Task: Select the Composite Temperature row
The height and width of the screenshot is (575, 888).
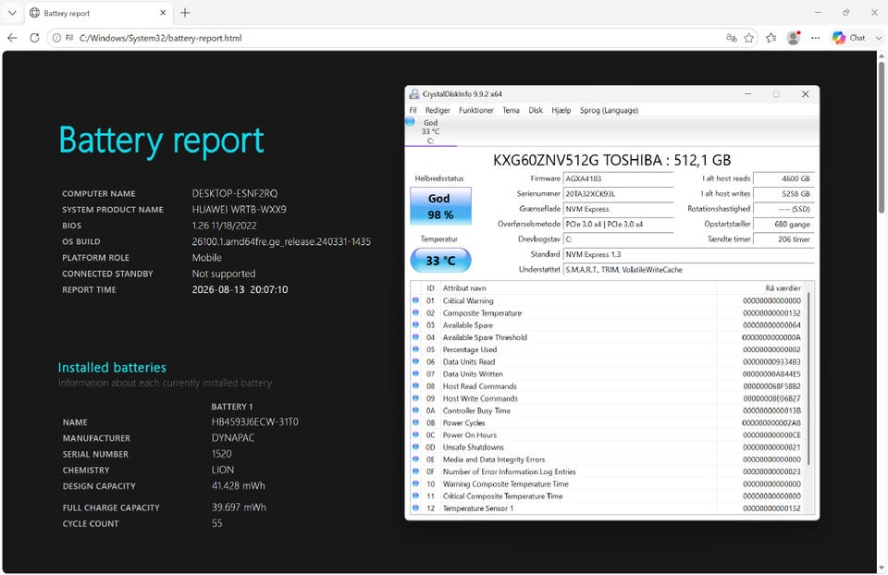Action: pos(607,313)
